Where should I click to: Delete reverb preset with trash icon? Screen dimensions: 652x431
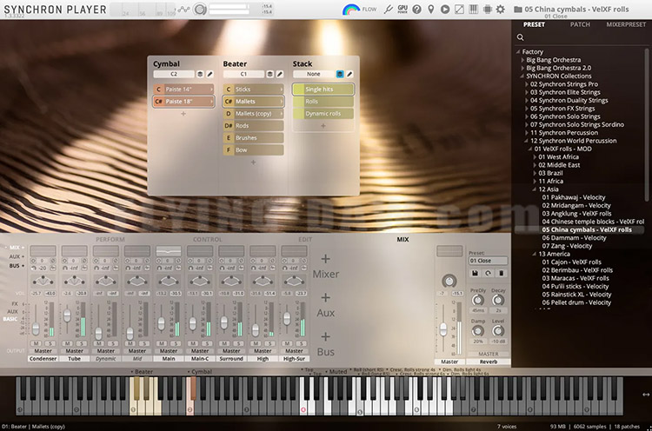pyautogui.click(x=501, y=273)
